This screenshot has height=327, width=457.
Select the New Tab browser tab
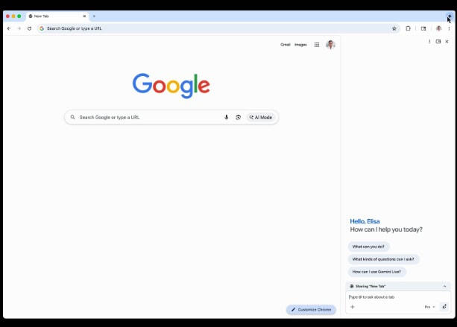tap(56, 16)
